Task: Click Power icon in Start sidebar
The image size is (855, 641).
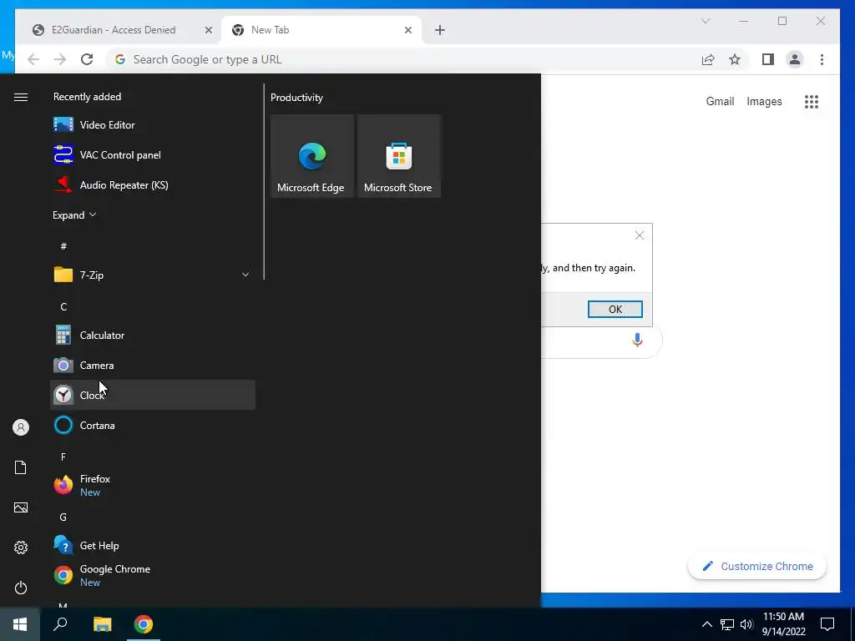Action: coord(21,588)
